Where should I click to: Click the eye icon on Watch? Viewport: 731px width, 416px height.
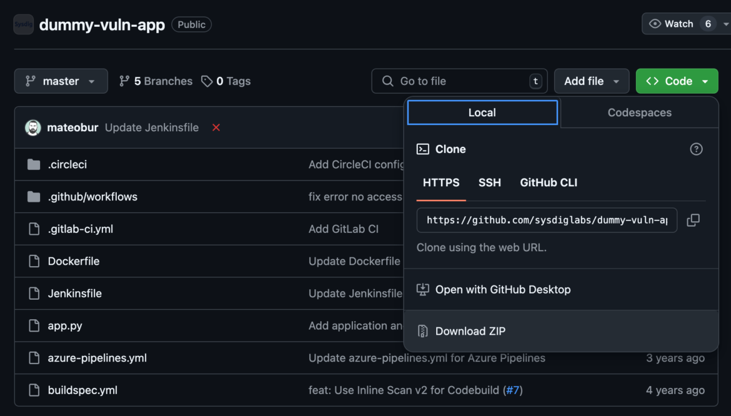655,24
